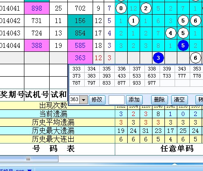Select number 777 in the popup list

(x=182, y=76)
